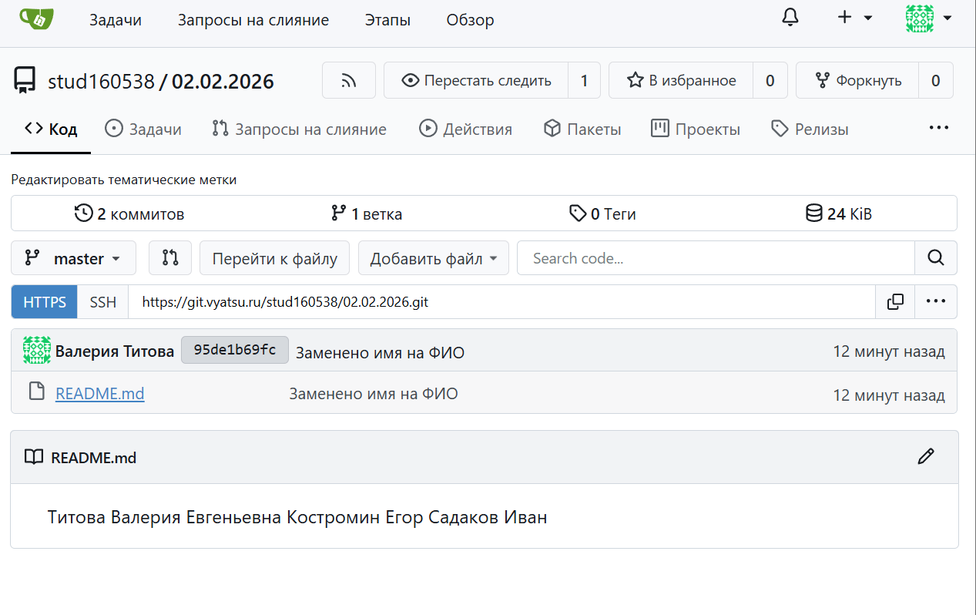Open the user avatar menu

click(928, 18)
